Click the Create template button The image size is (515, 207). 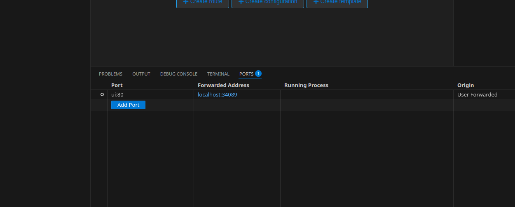337,3
